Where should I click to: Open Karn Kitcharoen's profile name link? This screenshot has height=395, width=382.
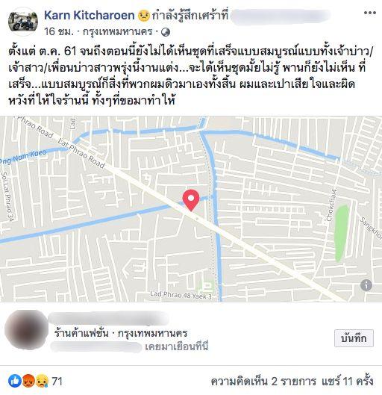coord(90,16)
